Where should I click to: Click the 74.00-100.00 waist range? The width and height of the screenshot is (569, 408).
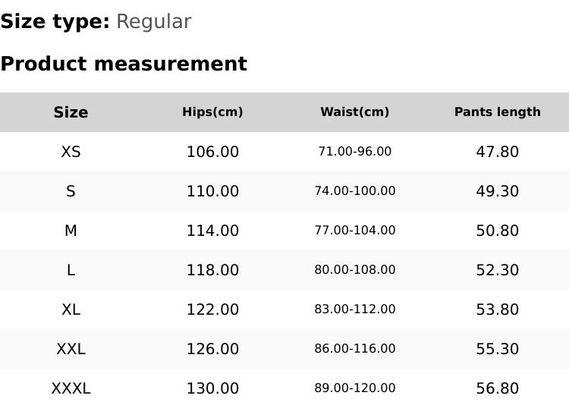[x=355, y=191]
